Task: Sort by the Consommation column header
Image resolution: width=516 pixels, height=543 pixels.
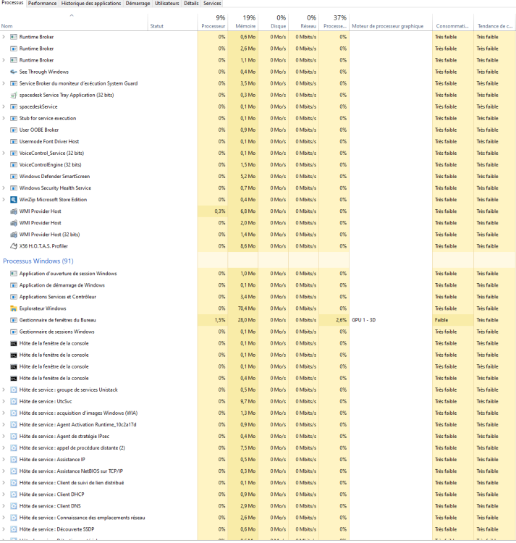Action: click(x=453, y=22)
